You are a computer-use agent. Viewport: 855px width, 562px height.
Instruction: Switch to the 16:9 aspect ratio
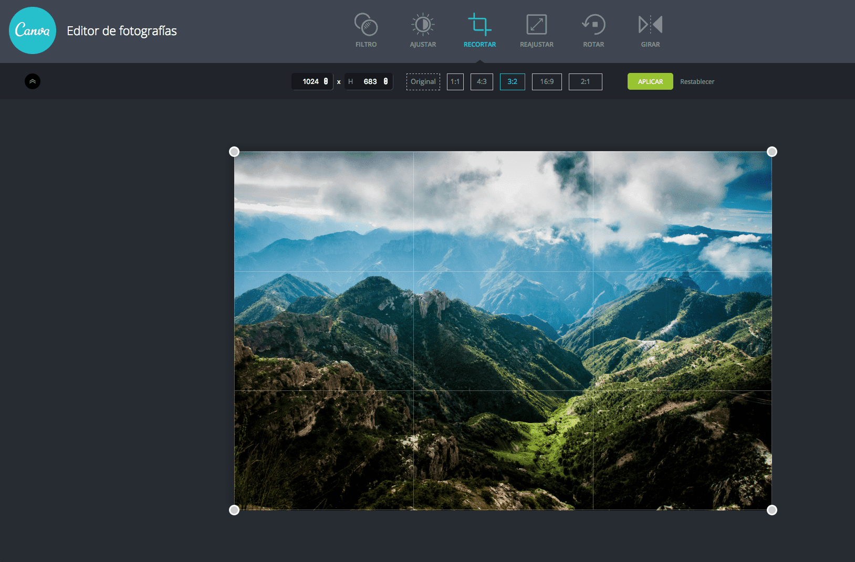[x=547, y=81]
